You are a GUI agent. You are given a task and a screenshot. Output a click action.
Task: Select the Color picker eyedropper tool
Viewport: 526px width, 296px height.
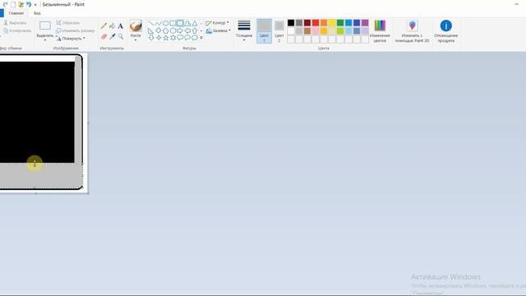[112, 36]
